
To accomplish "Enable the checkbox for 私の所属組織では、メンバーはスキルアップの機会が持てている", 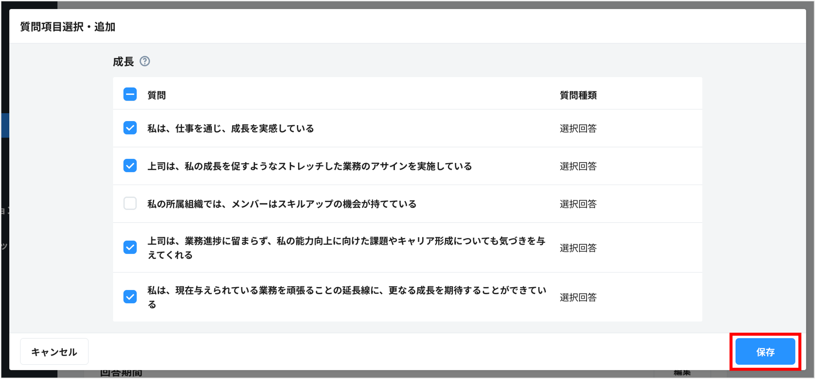I will (130, 204).
